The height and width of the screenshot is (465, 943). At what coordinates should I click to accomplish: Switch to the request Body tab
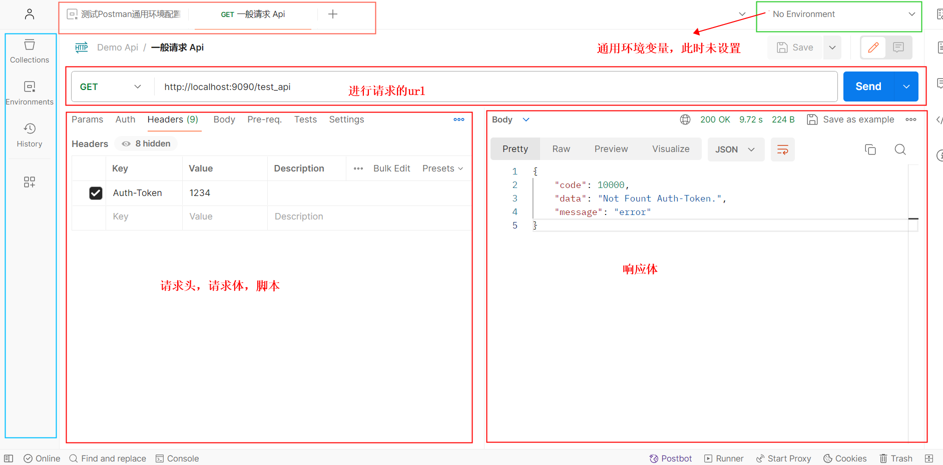(224, 119)
